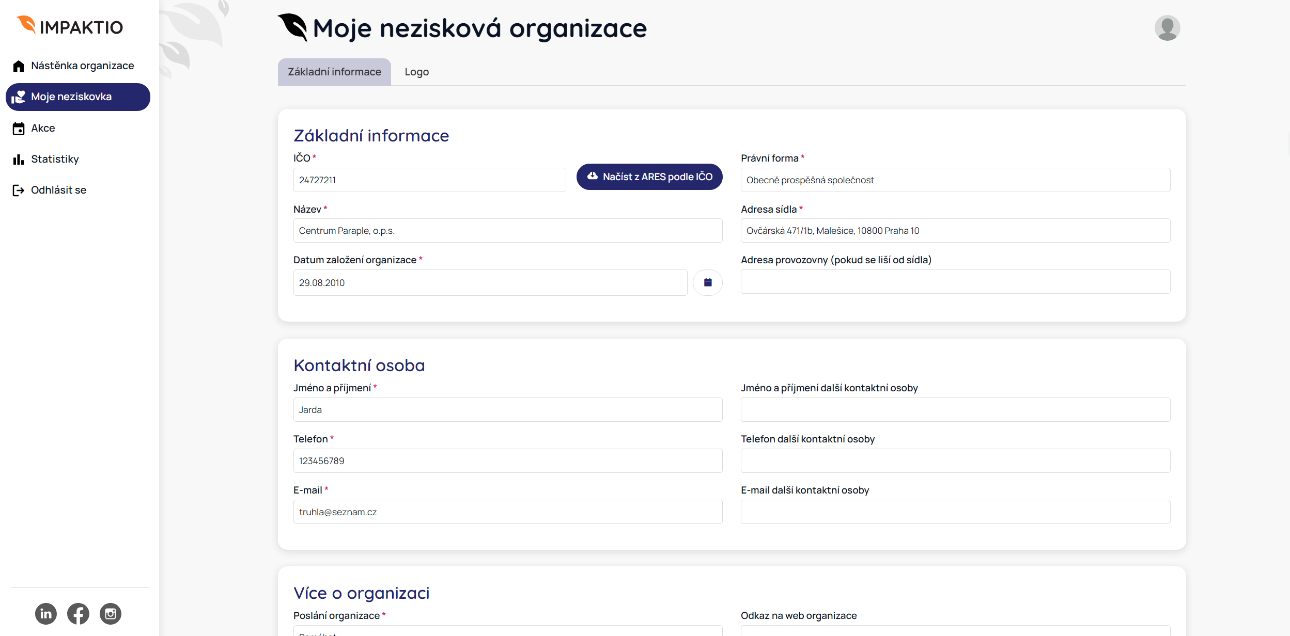Switch to the Logo tab

(416, 72)
